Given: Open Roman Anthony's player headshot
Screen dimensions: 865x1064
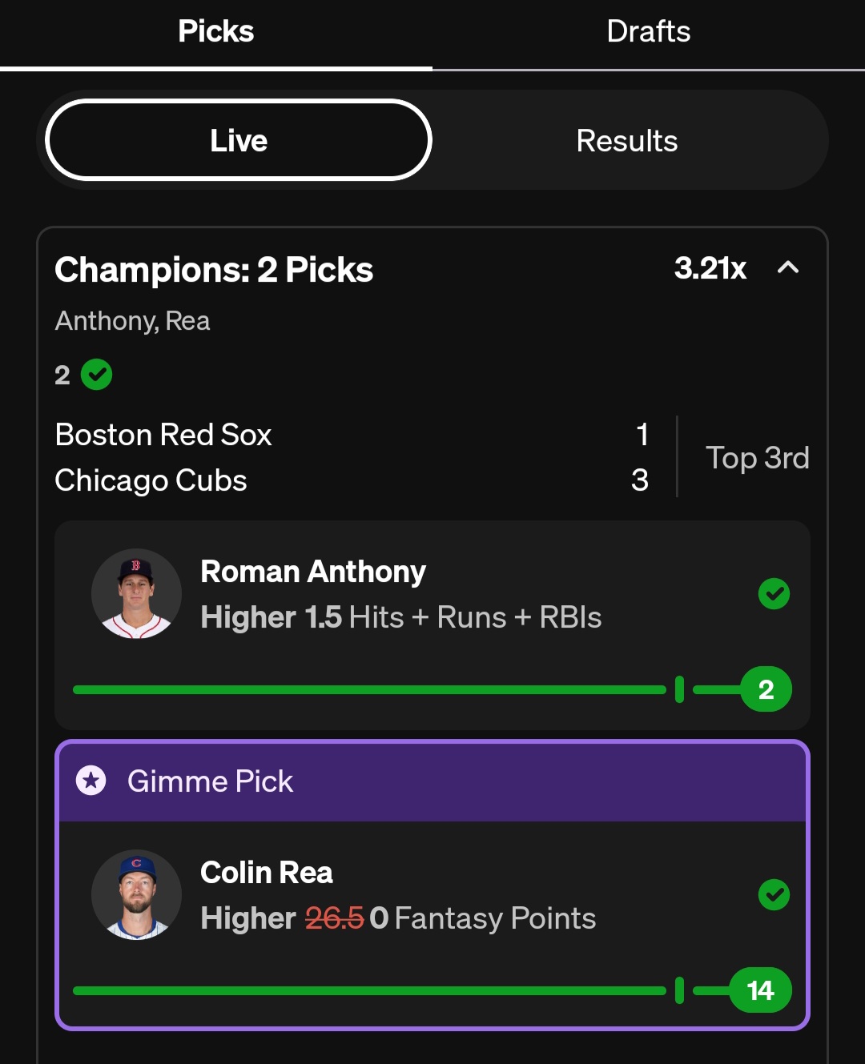Looking at the screenshot, I should (x=136, y=593).
